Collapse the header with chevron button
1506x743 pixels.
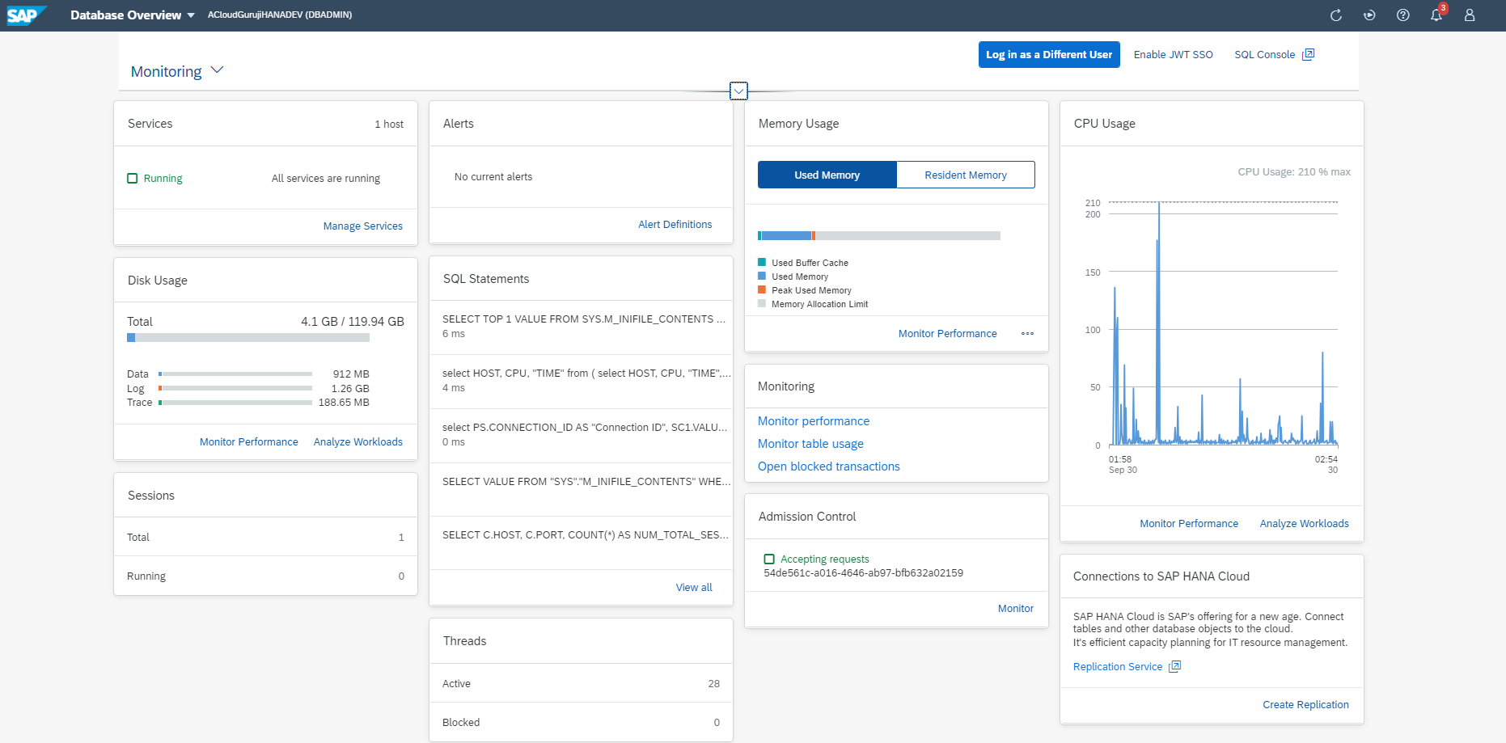(x=738, y=91)
